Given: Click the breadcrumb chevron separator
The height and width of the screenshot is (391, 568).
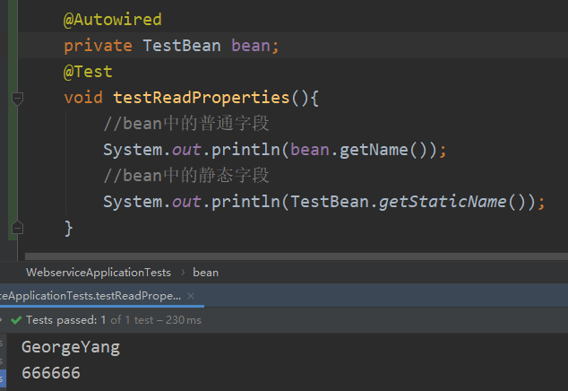Looking at the screenshot, I should click(183, 273).
